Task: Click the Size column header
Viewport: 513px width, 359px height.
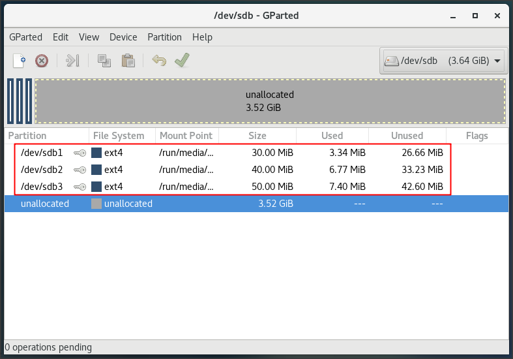Action: 257,136
